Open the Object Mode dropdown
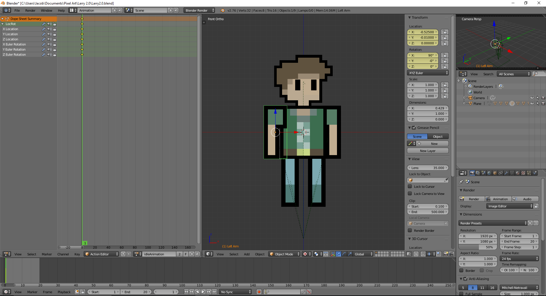 coord(284,254)
